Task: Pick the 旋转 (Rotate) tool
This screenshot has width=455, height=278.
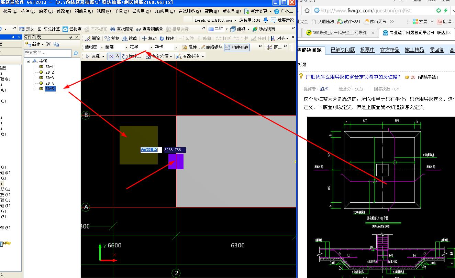Action: tap(167, 38)
